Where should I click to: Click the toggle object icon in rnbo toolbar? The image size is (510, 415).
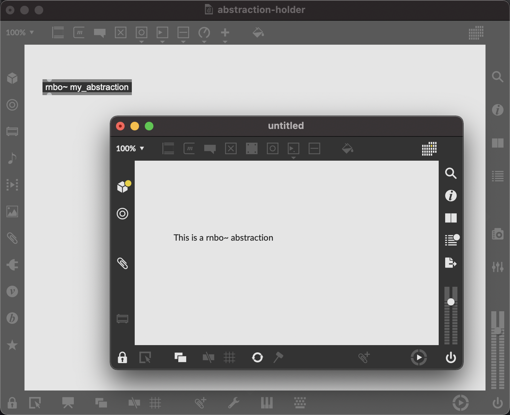[231, 148]
